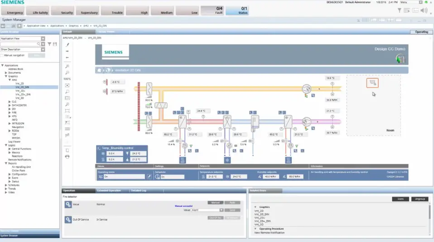This screenshot has height=242, width=434.
Task: Expand the DATACENTER tree node
Action: click(10, 105)
